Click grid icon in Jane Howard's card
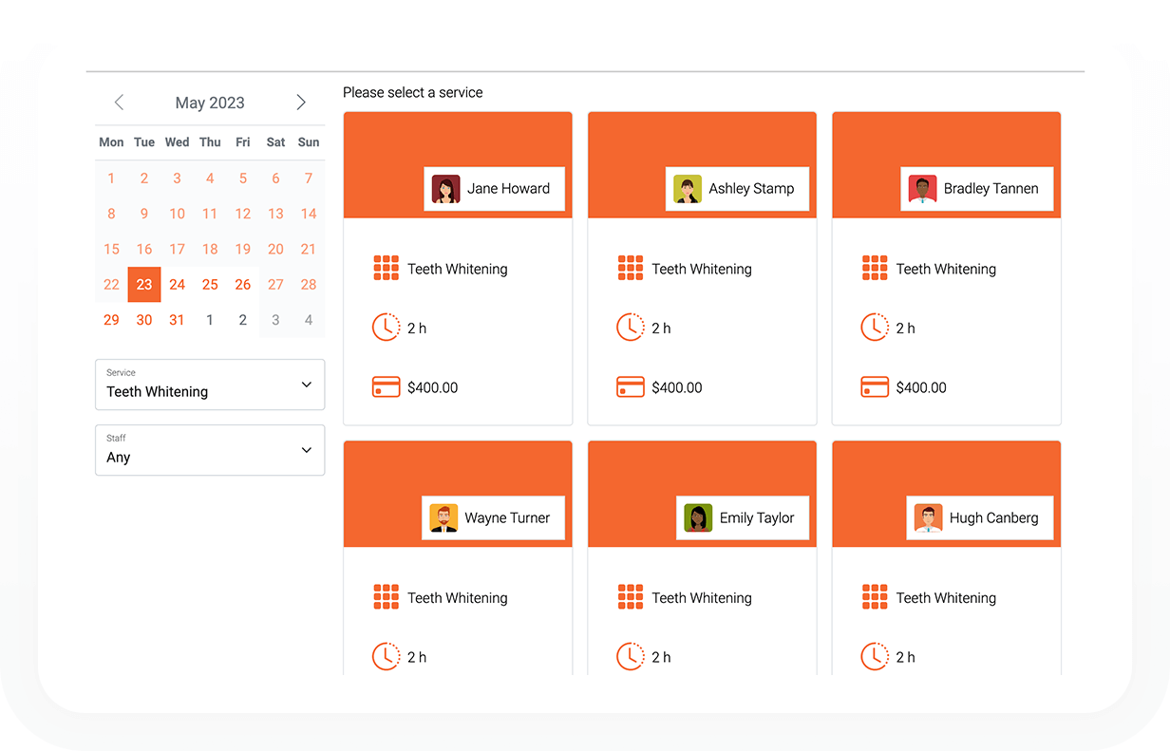The width and height of the screenshot is (1170, 751). coord(387,268)
